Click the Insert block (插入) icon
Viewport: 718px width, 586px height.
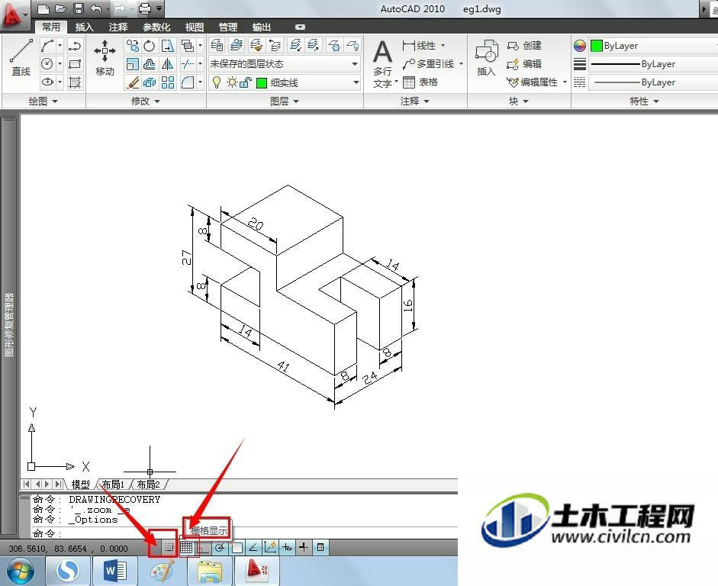tap(486, 58)
